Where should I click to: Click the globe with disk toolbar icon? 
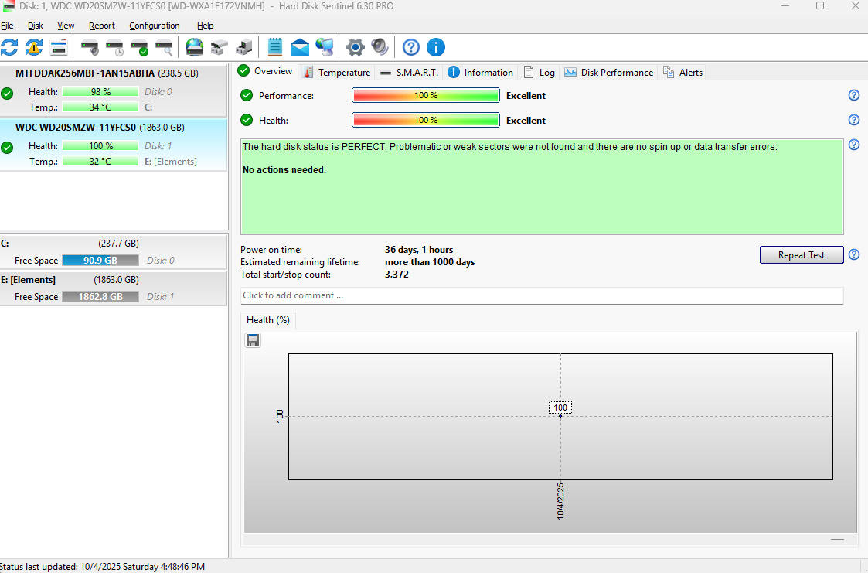(x=195, y=47)
